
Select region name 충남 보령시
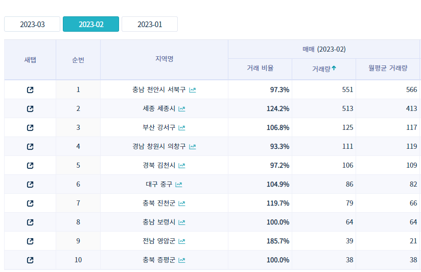pos(159,222)
